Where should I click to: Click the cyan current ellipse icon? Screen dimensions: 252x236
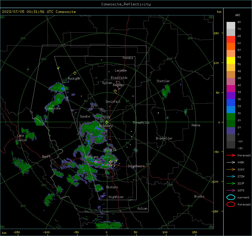point(231,197)
